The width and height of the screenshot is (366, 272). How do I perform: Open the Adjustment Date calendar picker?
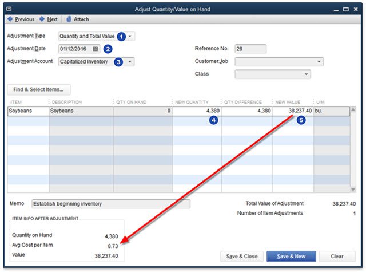(x=96, y=49)
